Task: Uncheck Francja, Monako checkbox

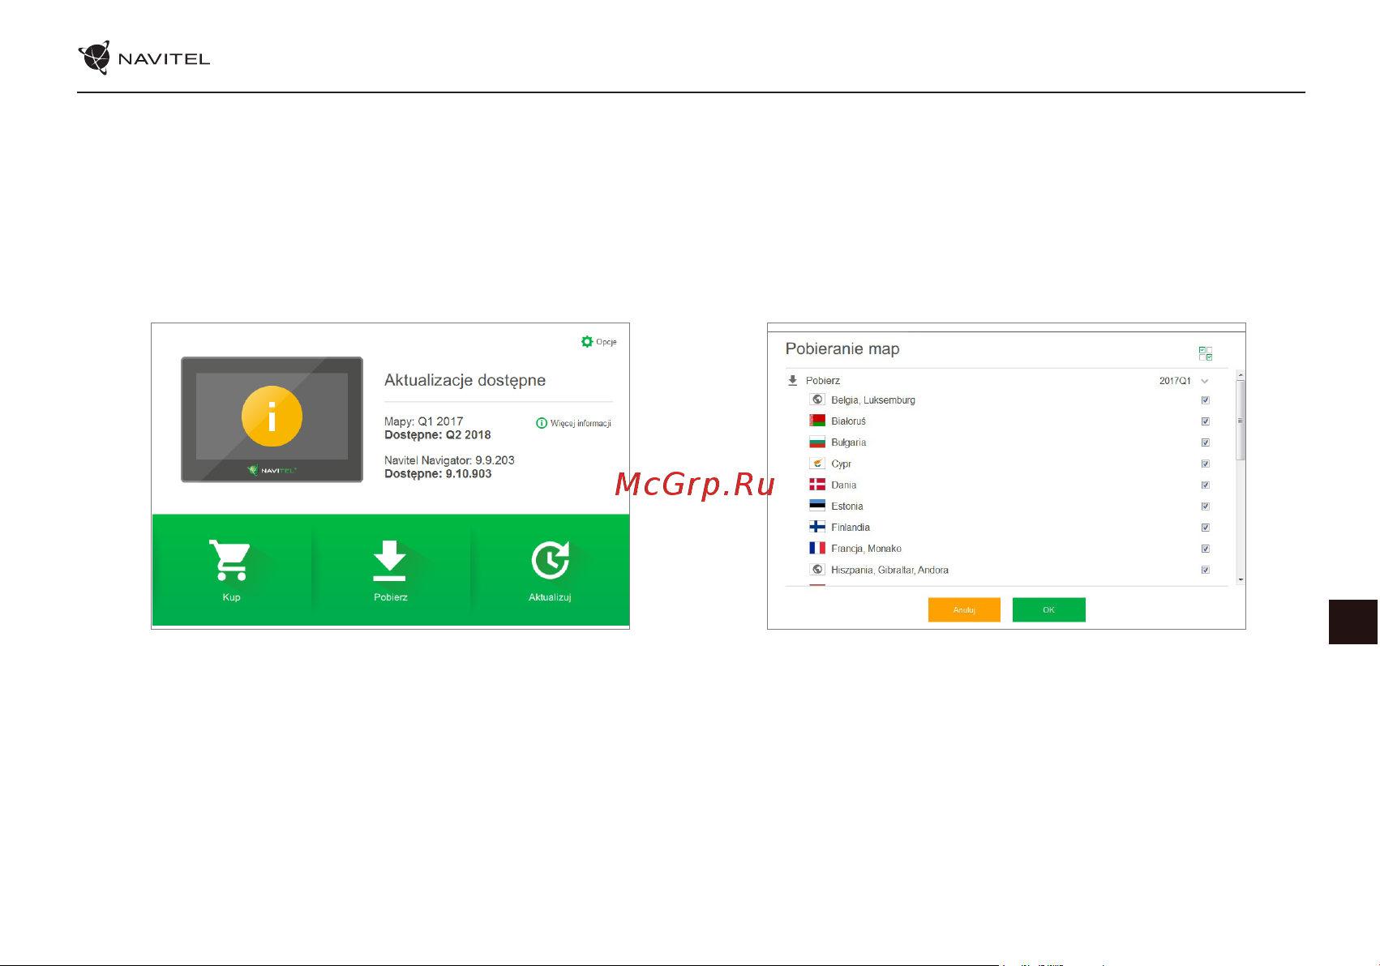Action: click(x=1206, y=549)
